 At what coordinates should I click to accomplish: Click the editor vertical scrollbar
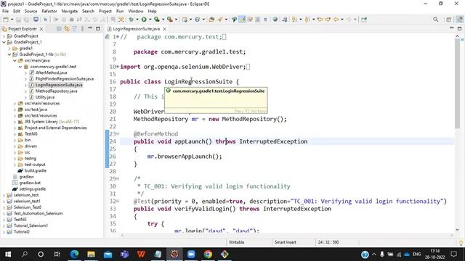click(x=457, y=83)
